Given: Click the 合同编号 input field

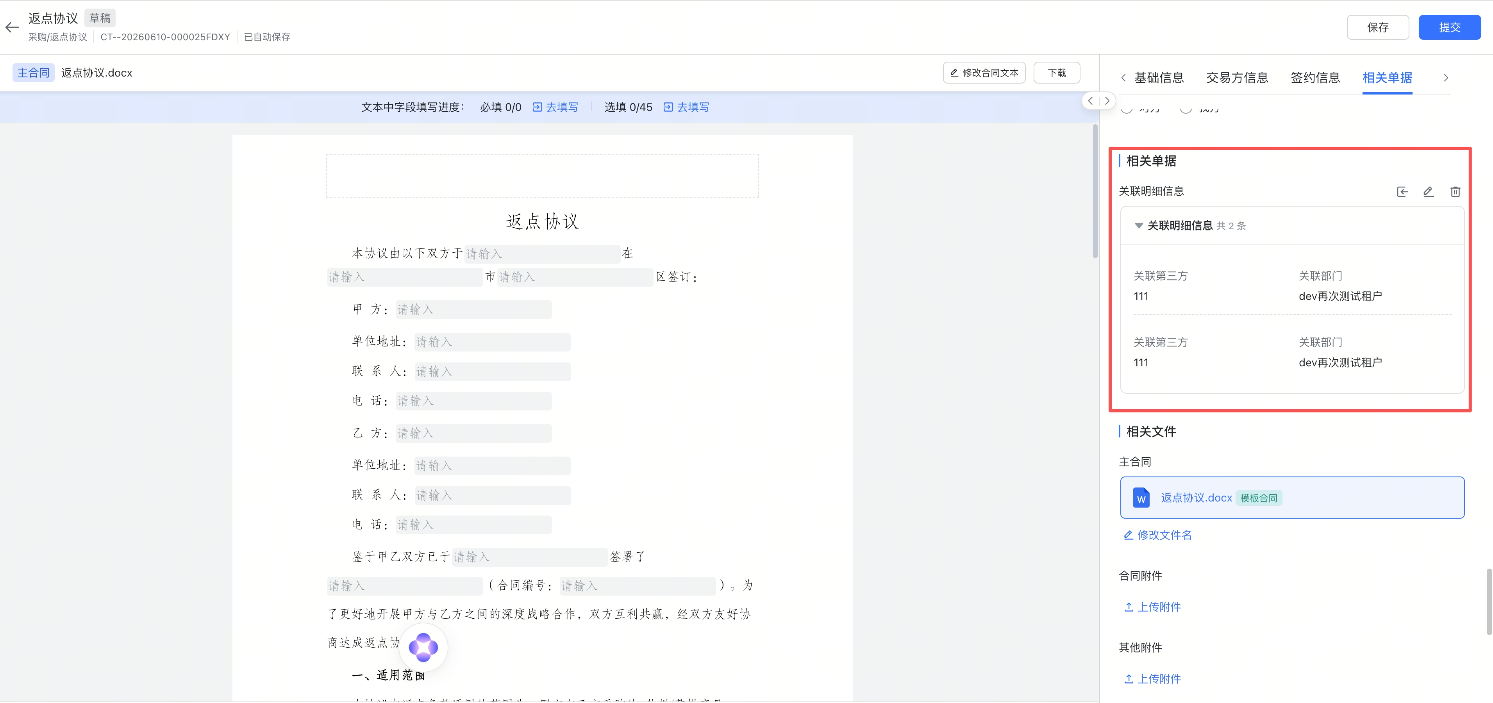Looking at the screenshot, I should pyautogui.click(x=638, y=586).
